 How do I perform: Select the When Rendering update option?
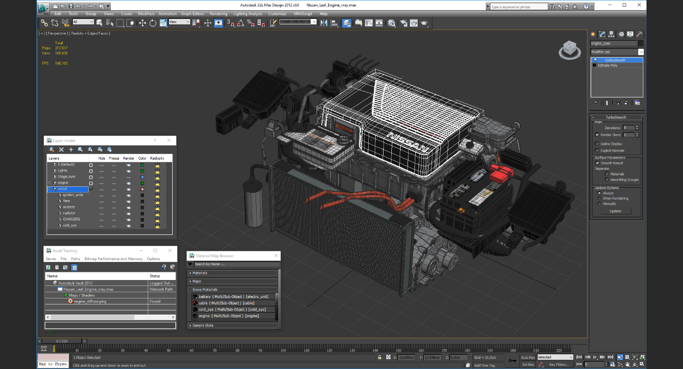599,198
